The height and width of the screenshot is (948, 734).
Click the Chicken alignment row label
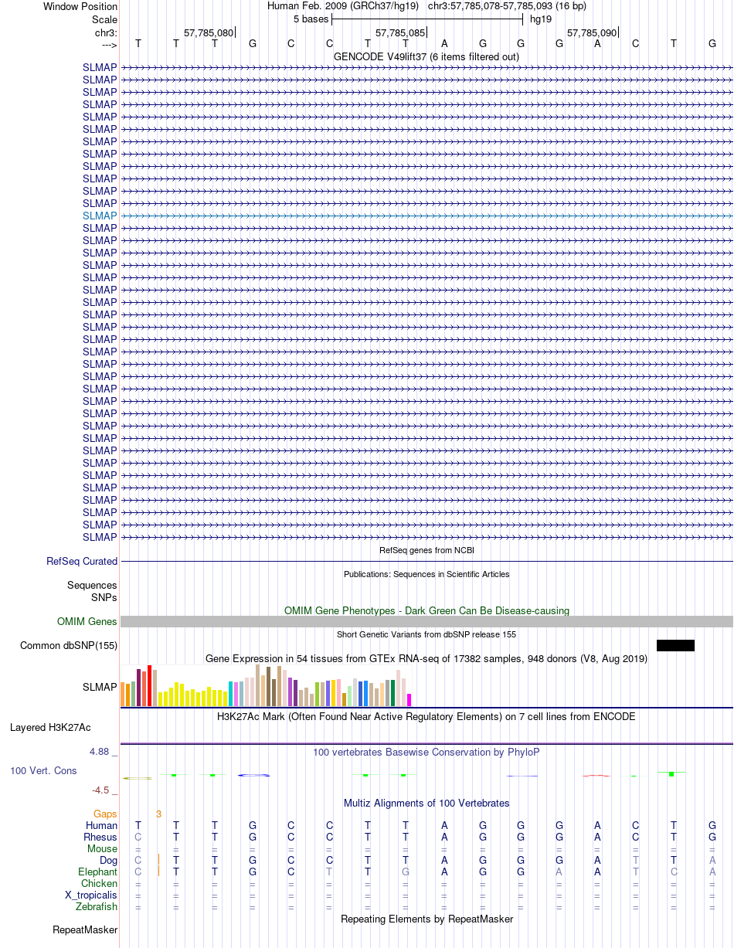(99, 883)
